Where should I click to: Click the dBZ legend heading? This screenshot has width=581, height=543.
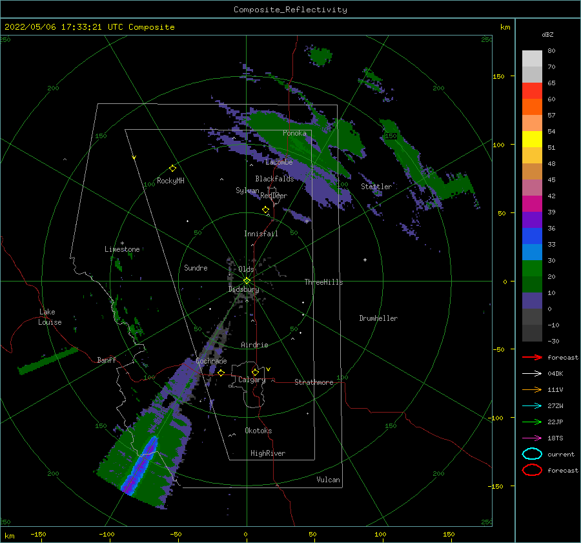[x=547, y=34]
